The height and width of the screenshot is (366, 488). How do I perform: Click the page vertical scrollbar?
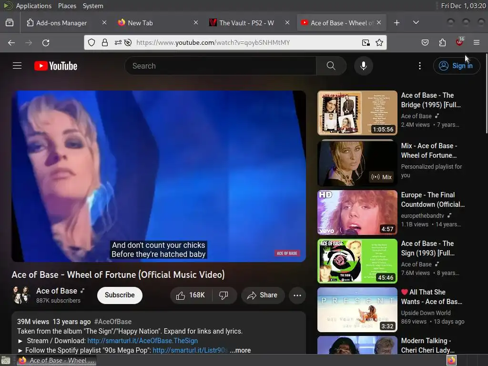coord(486,94)
